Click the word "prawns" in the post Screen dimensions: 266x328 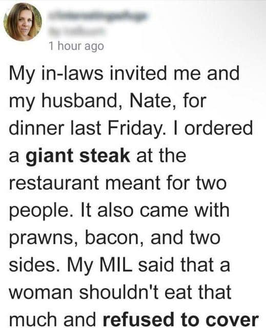43,238
